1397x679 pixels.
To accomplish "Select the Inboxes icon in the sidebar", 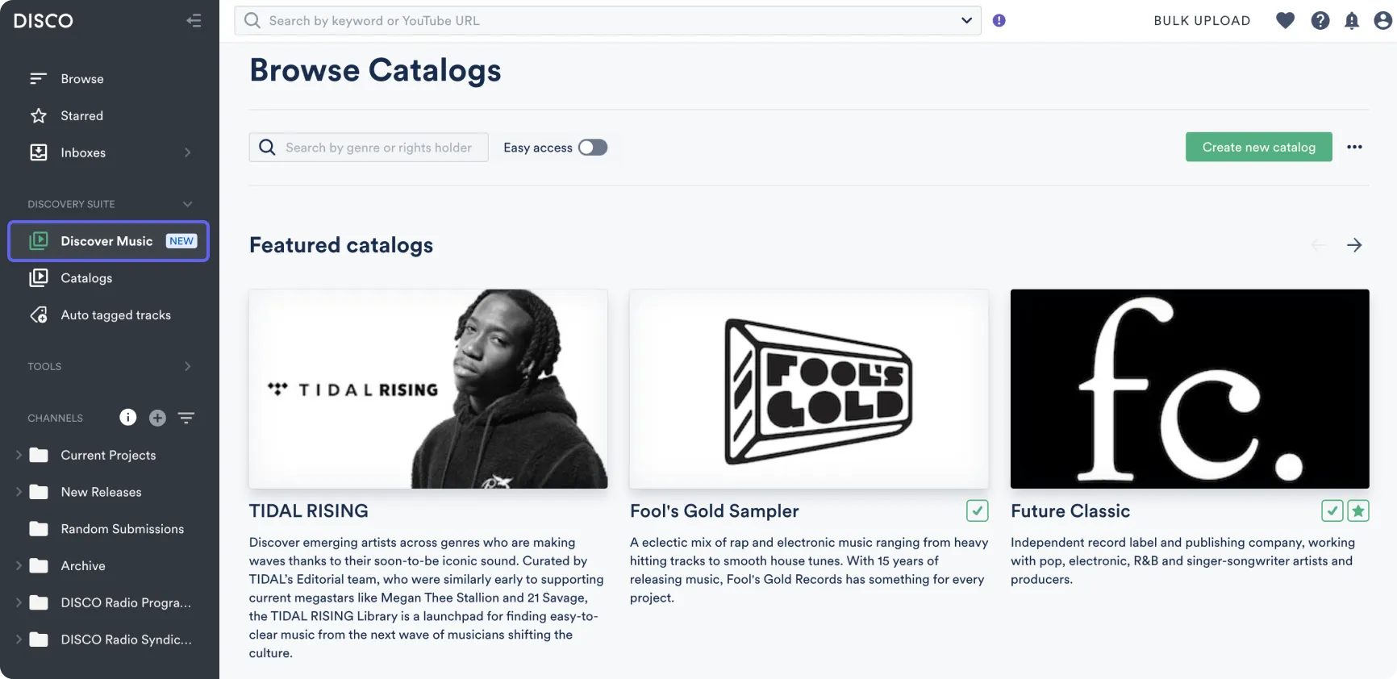I will coord(39,152).
